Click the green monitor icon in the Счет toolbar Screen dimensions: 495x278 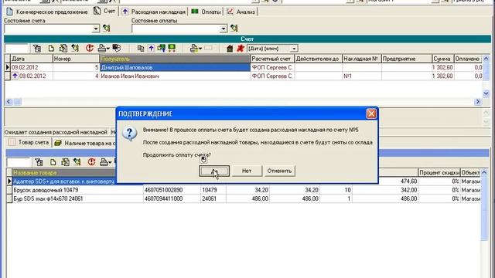tap(172, 48)
